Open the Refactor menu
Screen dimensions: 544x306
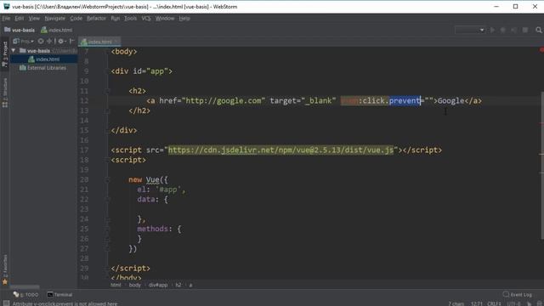[96, 19]
